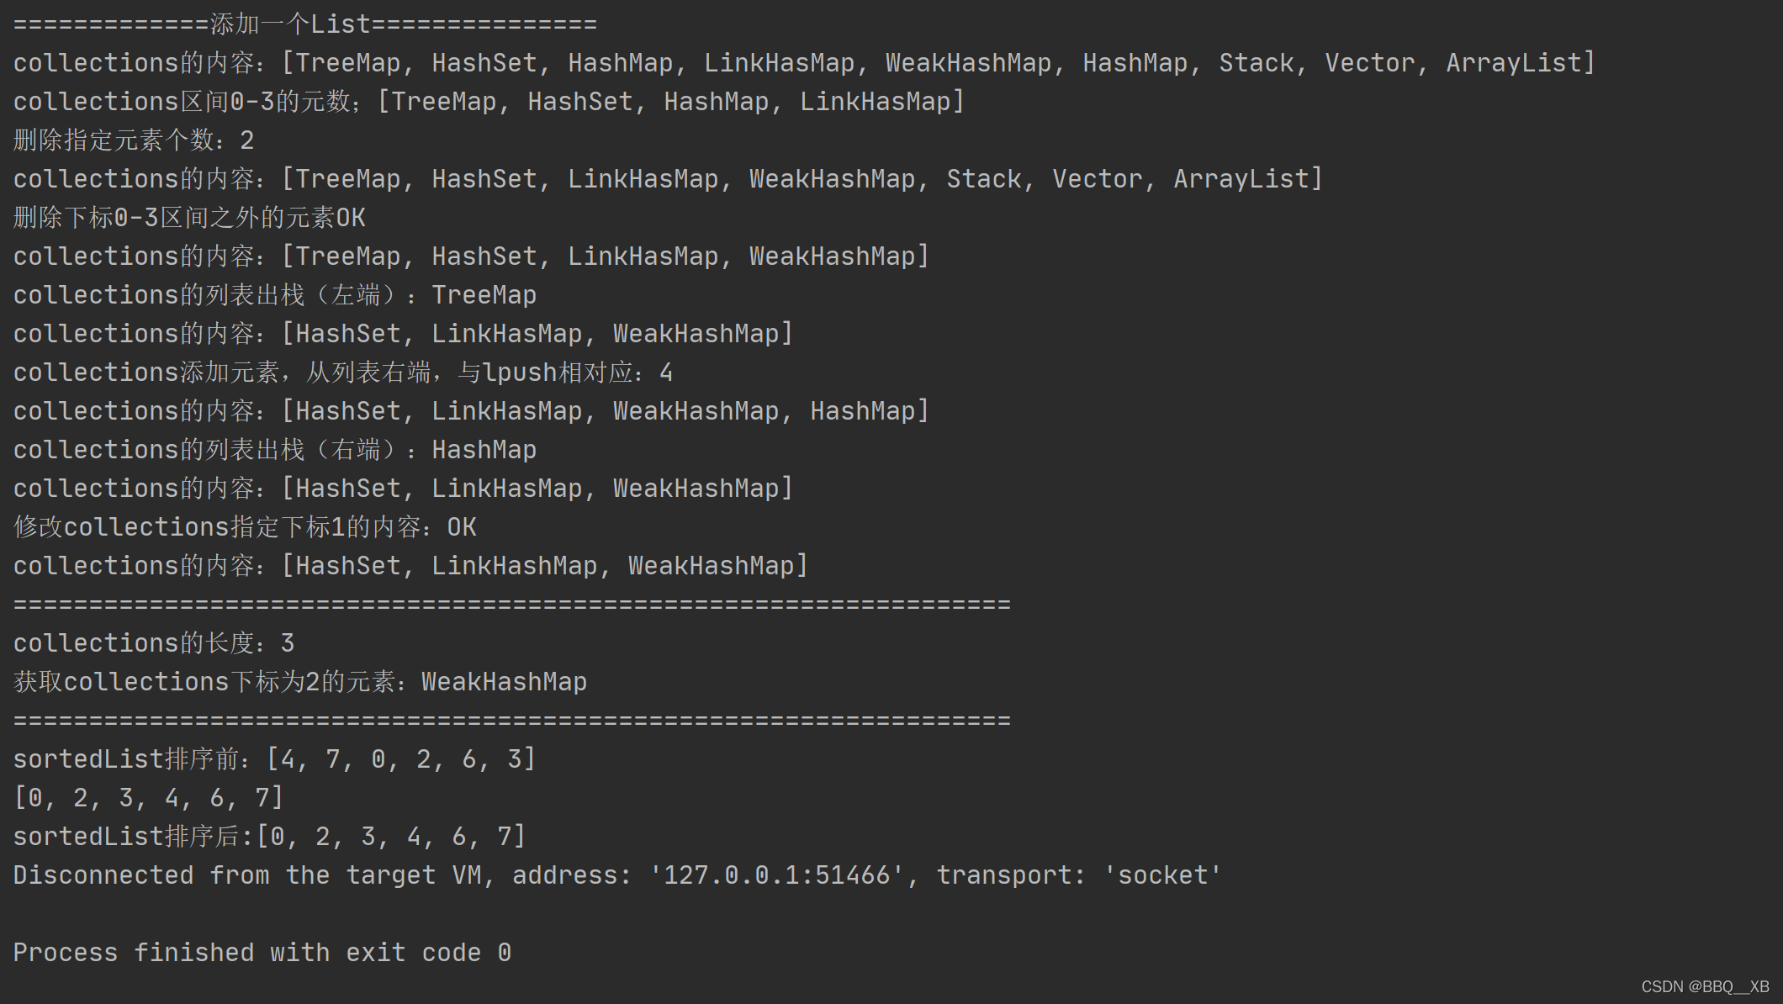Click the standalone '[0, 2, 3, 4, 6, 7]' line
Screen dimensions: 1783x1004
pyautogui.click(x=148, y=798)
